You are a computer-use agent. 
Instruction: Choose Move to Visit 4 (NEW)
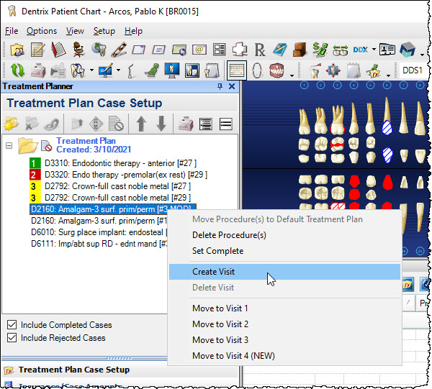coord(284,356)
